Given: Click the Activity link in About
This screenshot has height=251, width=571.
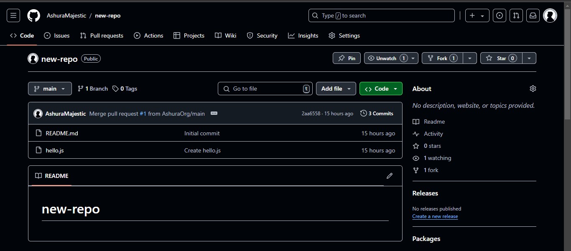Looking at the screenshot, I should 433,134.
